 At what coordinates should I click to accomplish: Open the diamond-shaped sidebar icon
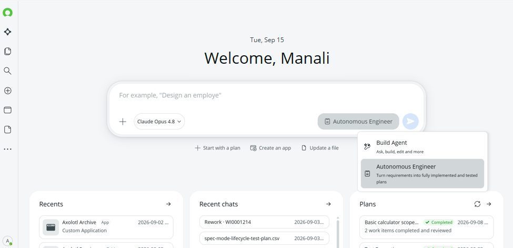[7, 32]
